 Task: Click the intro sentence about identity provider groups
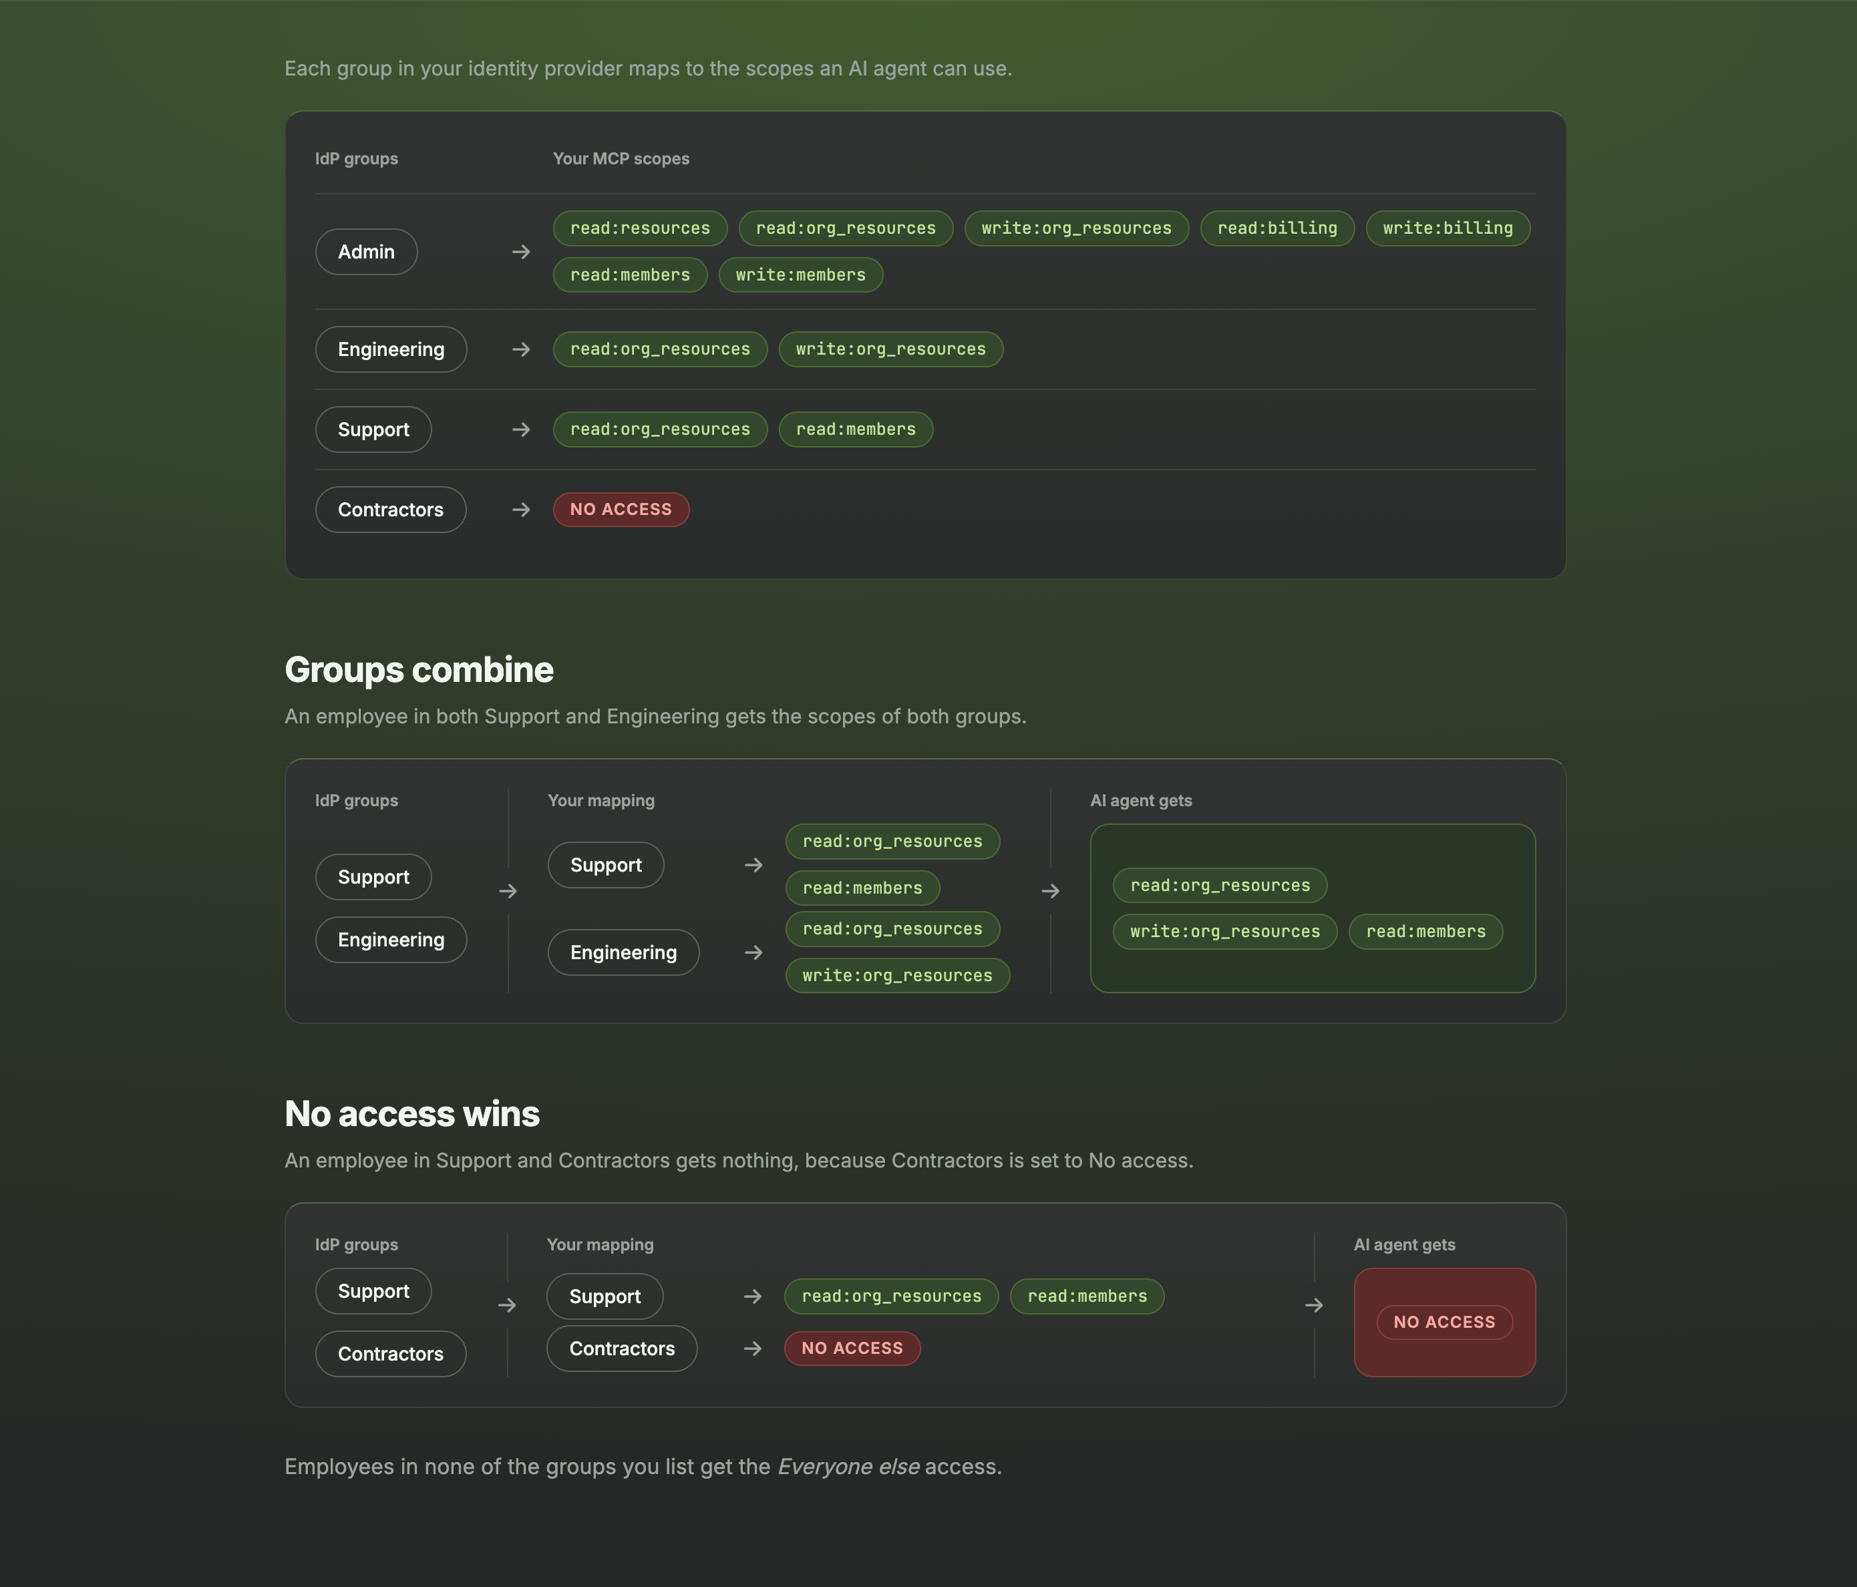point(648,69)
